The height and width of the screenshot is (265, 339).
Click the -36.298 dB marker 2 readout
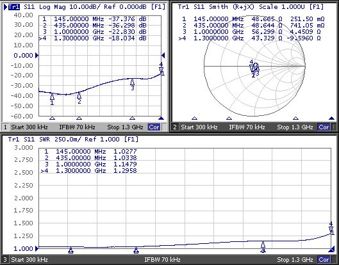coord(128,26)
